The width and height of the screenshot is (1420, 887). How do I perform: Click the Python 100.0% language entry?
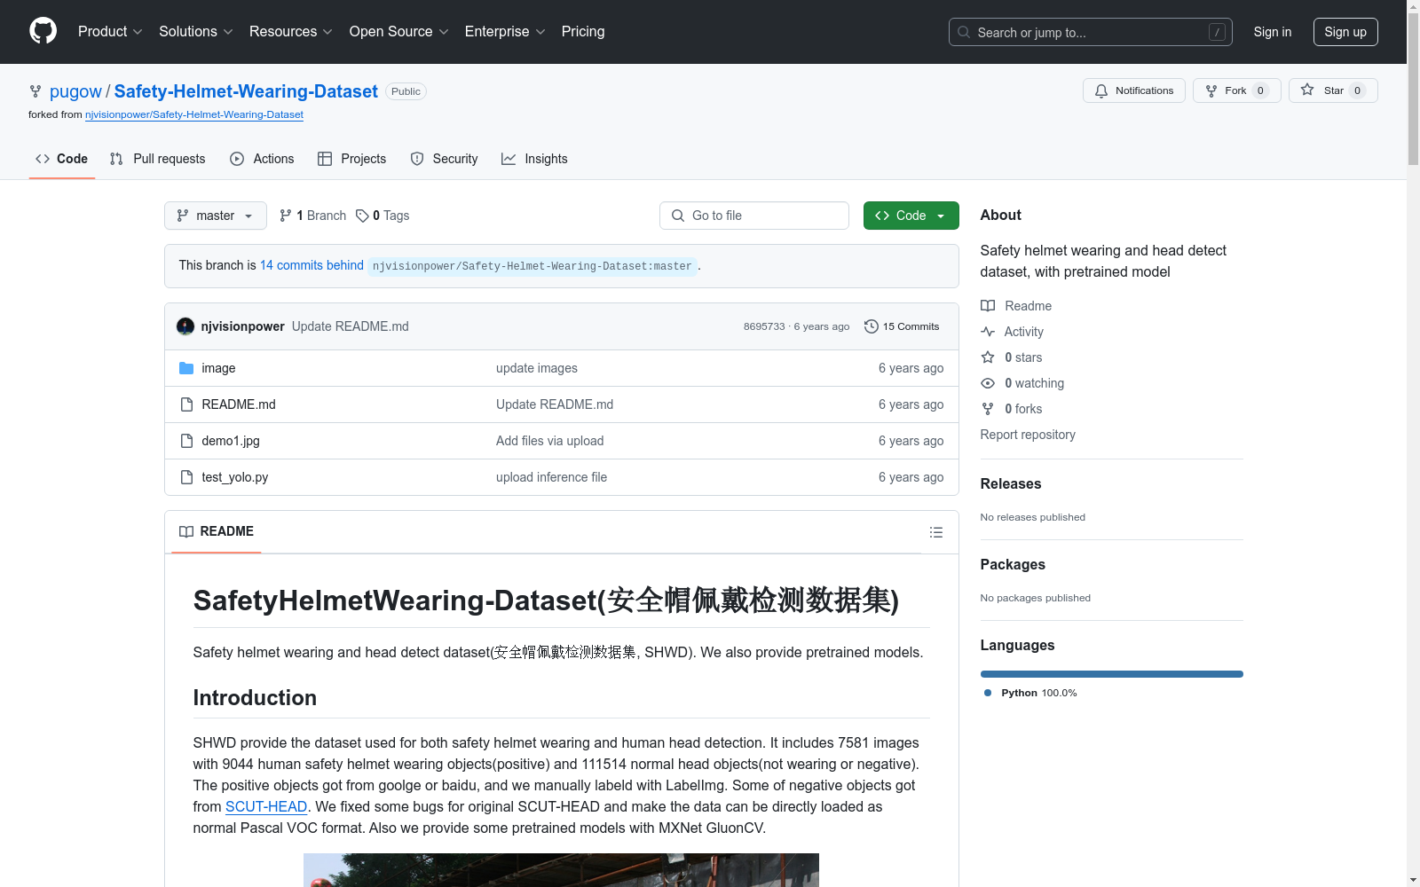tap(1030, 693)
